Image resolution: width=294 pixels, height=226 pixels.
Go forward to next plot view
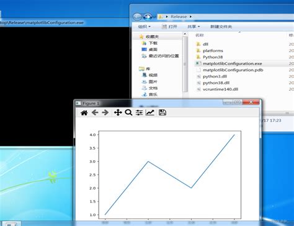(x=105, y=112)
